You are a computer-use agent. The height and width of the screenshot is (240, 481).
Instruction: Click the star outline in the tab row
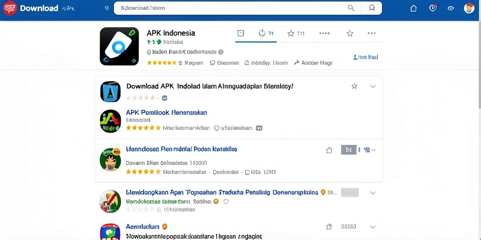(x=350, y=33)
